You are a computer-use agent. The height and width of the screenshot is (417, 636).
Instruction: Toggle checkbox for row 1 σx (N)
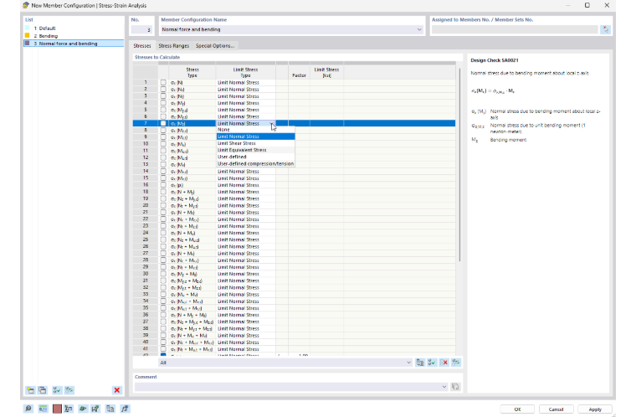pos(163,82)
